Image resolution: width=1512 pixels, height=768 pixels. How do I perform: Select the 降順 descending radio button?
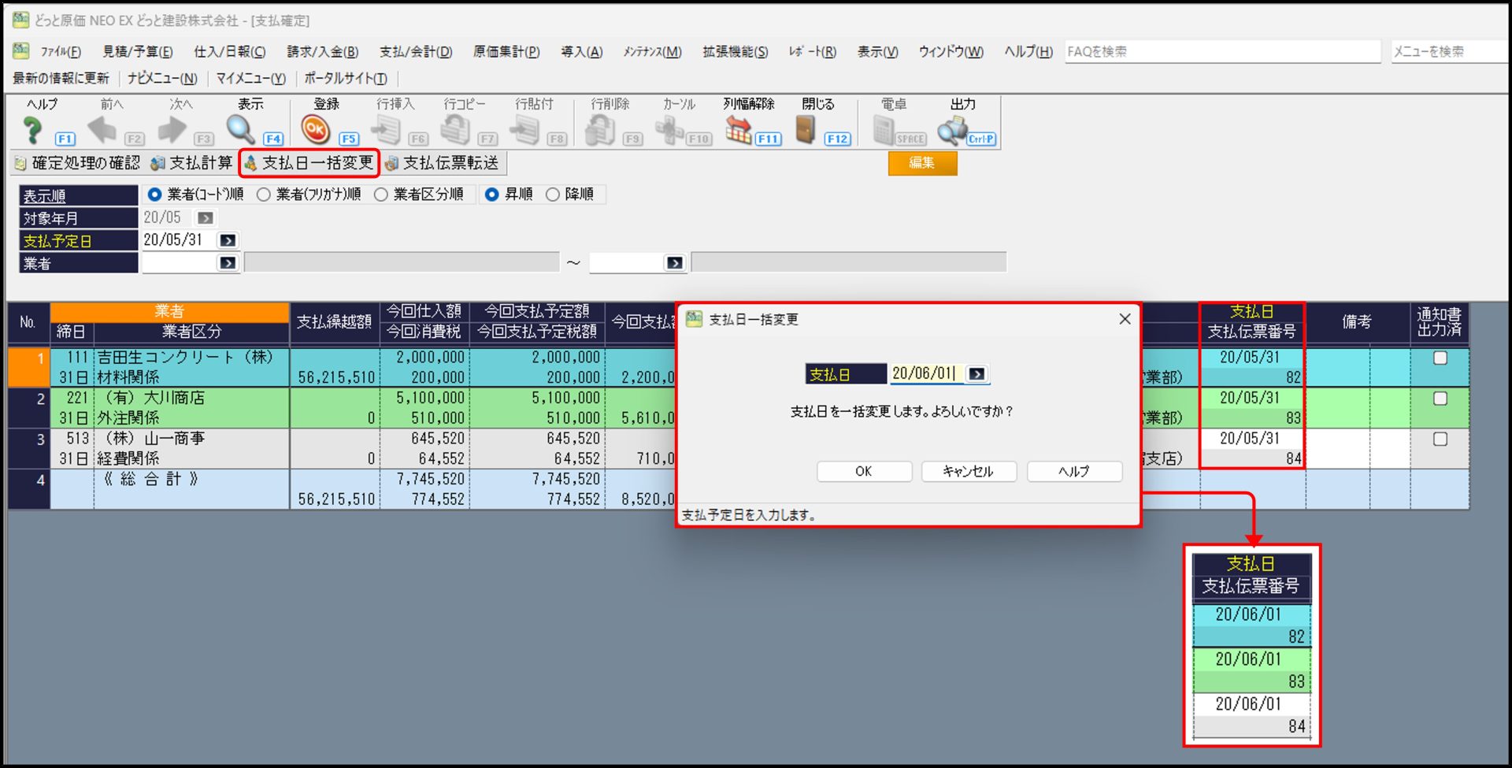(553, 195)
